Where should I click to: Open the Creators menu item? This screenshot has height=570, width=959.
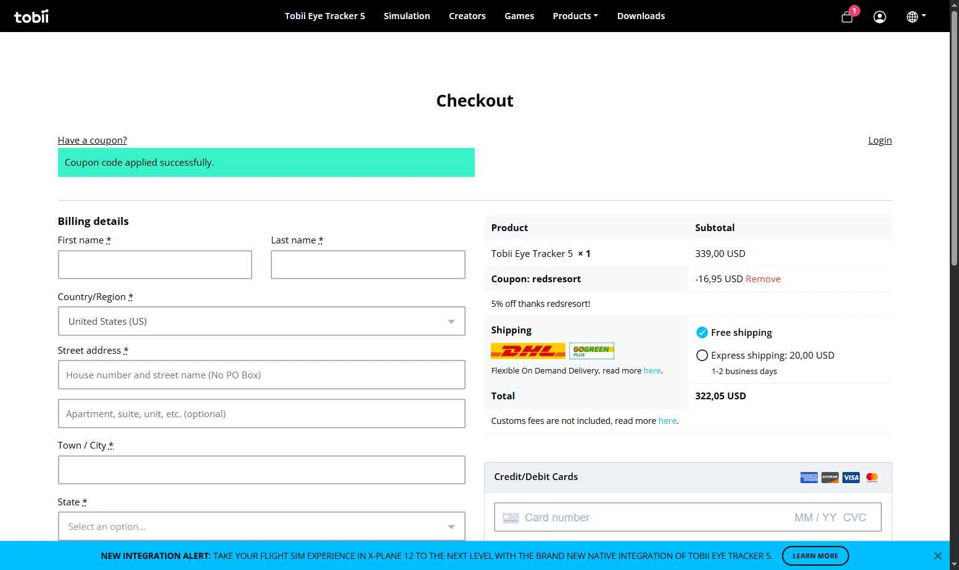[x=467, y=16]
